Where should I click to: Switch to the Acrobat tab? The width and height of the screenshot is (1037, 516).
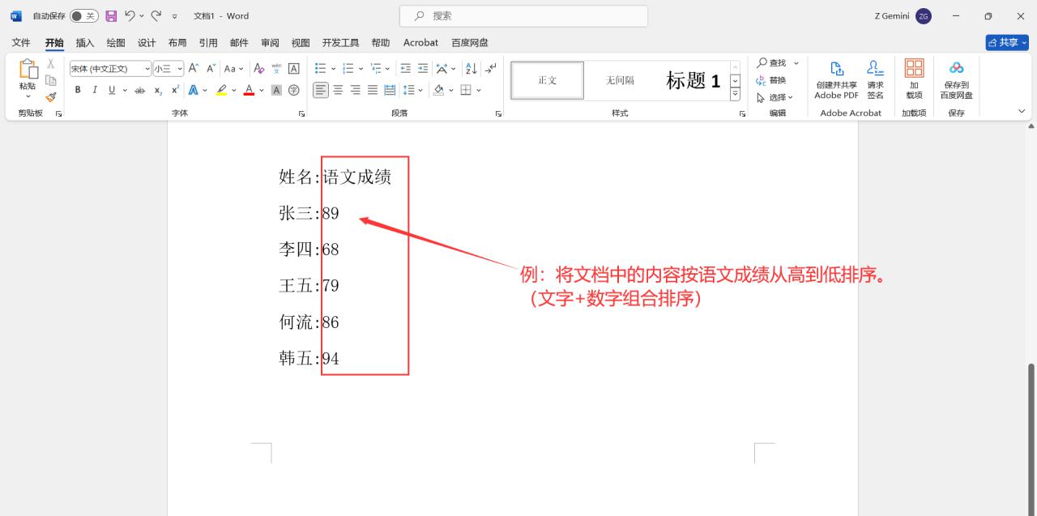[x=420, y=43]
